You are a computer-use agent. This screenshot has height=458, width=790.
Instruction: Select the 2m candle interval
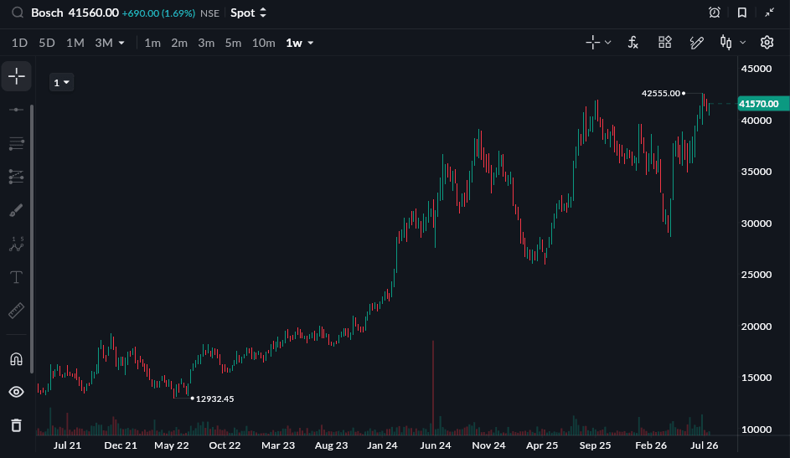[178, 43]
